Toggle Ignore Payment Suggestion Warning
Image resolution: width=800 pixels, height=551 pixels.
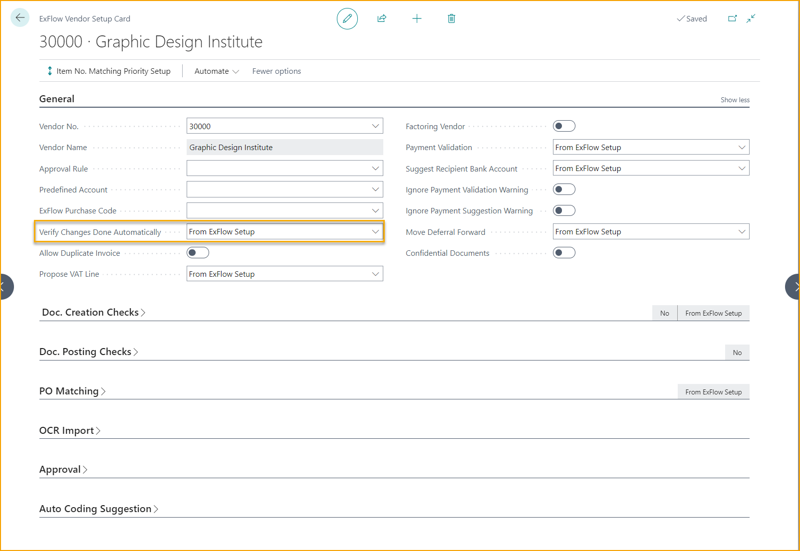point(564,210)
